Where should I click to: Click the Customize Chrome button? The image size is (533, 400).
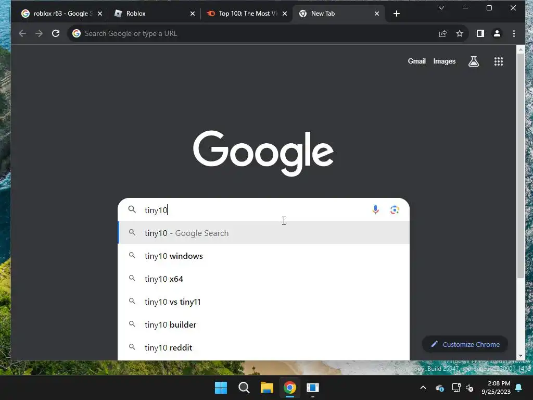[465, 344]
